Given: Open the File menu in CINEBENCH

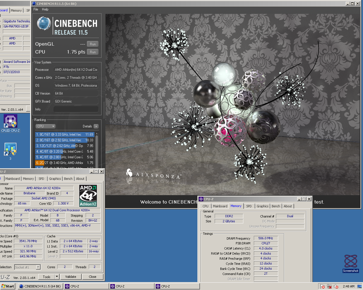Looking at the screenshot, I should point(36,9).
